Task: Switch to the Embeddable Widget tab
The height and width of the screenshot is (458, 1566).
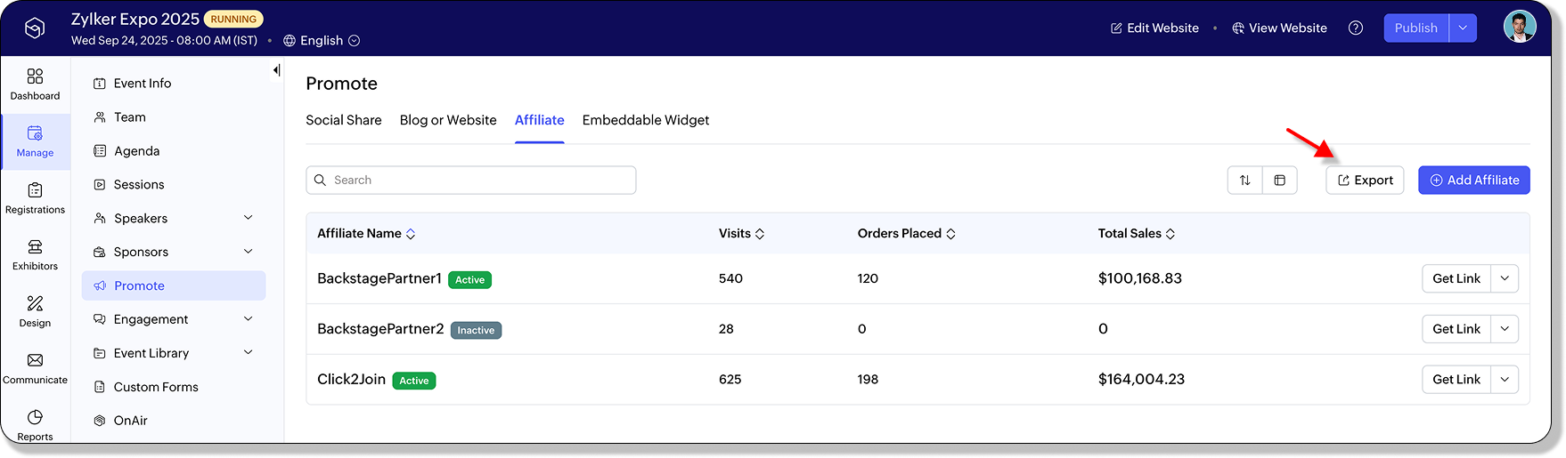Action: 646,120
